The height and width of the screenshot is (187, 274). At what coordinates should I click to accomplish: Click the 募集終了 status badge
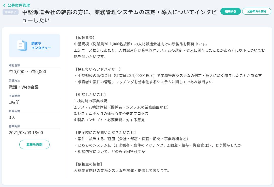click(x=10, y=12)
